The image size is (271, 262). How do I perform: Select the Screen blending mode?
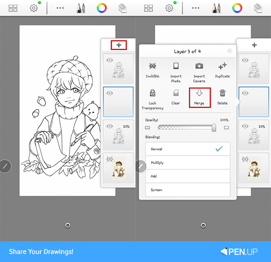(x=188, y=190)
